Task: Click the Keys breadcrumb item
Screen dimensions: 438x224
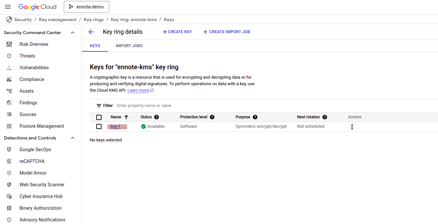Action: click(169, 20)
